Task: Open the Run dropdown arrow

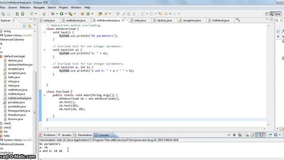Action: pyautogui.click(x=66, y=14)
